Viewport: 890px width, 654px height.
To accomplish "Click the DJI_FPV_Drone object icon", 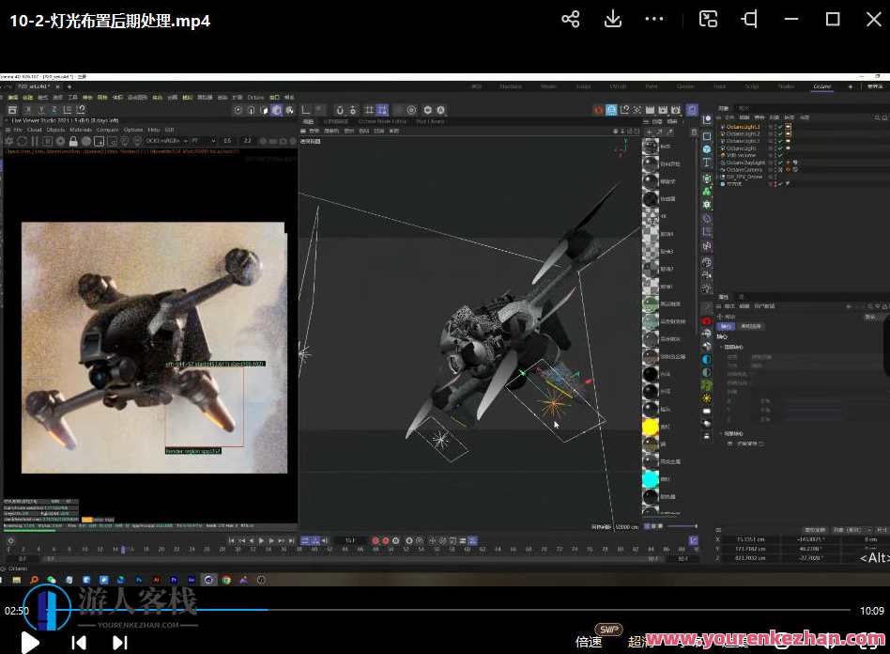I will point(724,177).
